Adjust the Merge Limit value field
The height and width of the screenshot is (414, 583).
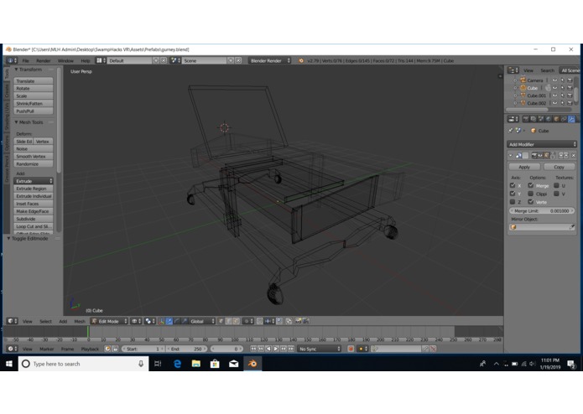click(542, 211)
